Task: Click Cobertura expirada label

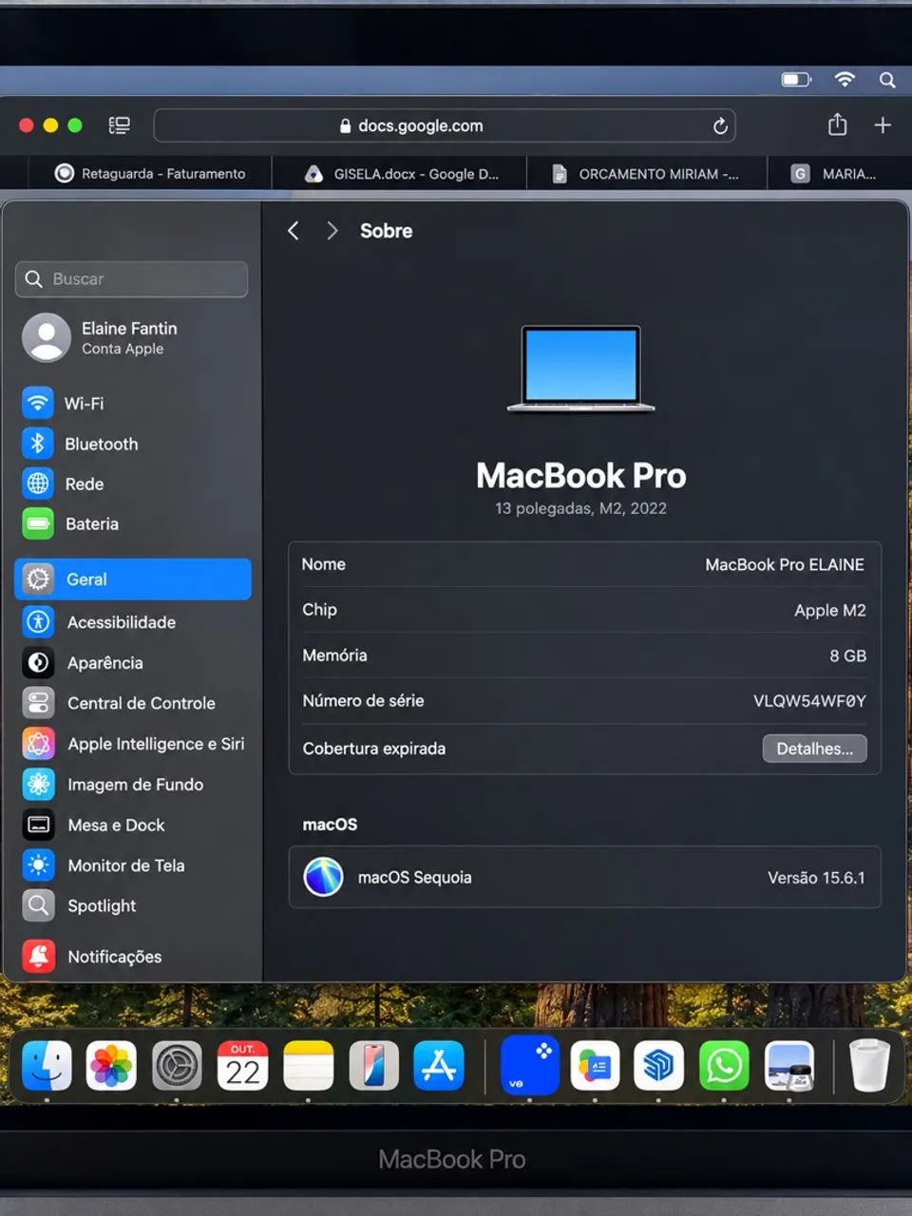Action: (x=374, y=749)
